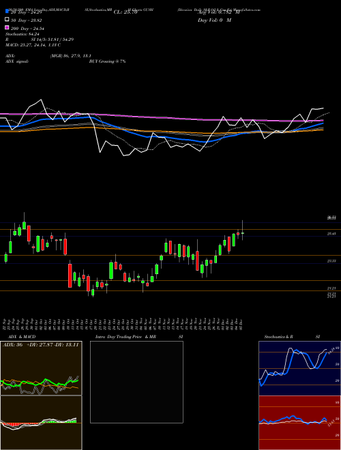This screenshot has width=341, height=450.
Task: Click the 'ADX: 36 +DY: 27.87 -DY: 13.11' readout
Action: click(40, 345)
